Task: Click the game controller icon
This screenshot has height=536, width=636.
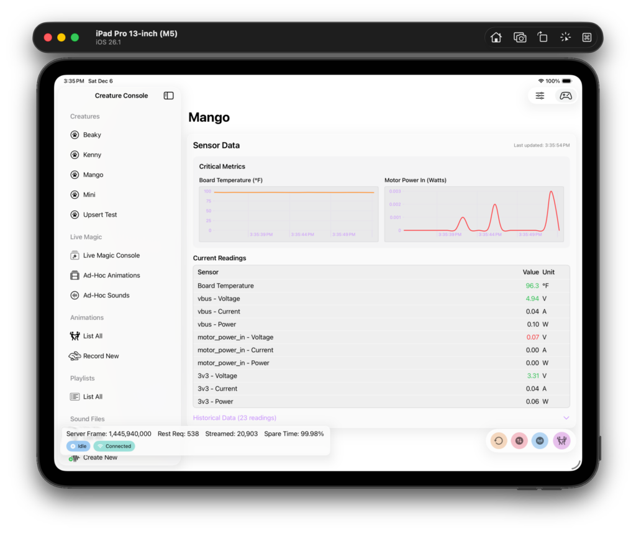Action: 565,96
